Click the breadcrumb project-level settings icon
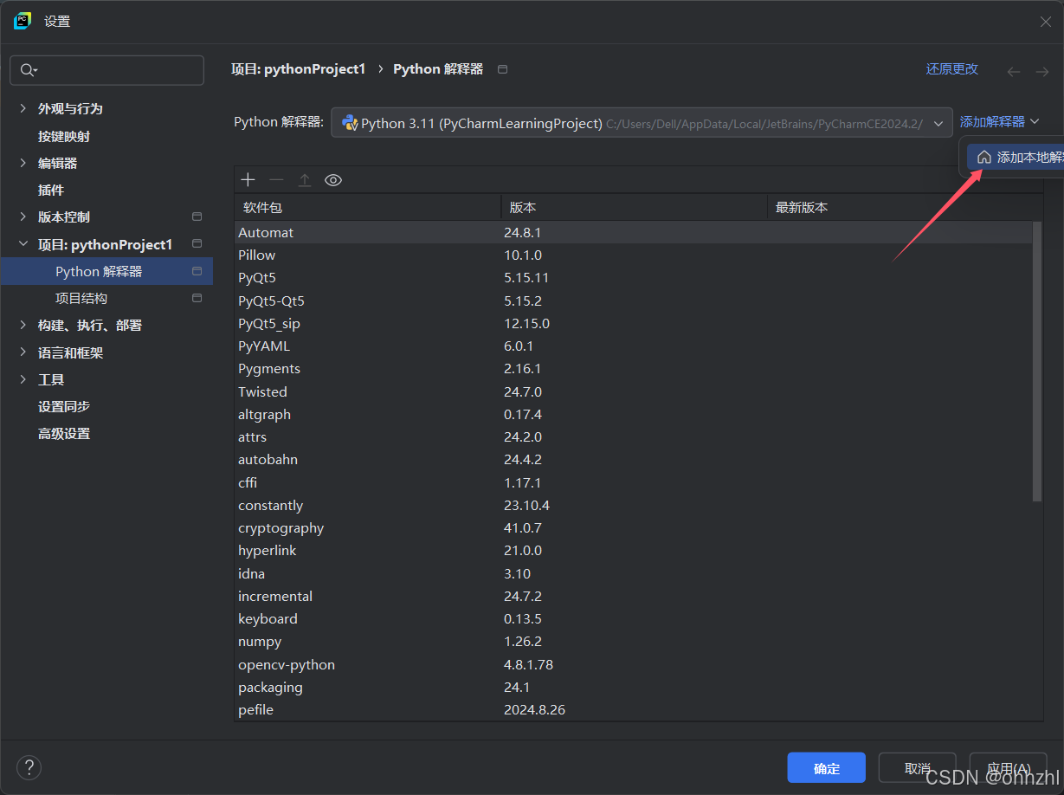Screen dimensions: 1064x795 pos(503,69)
